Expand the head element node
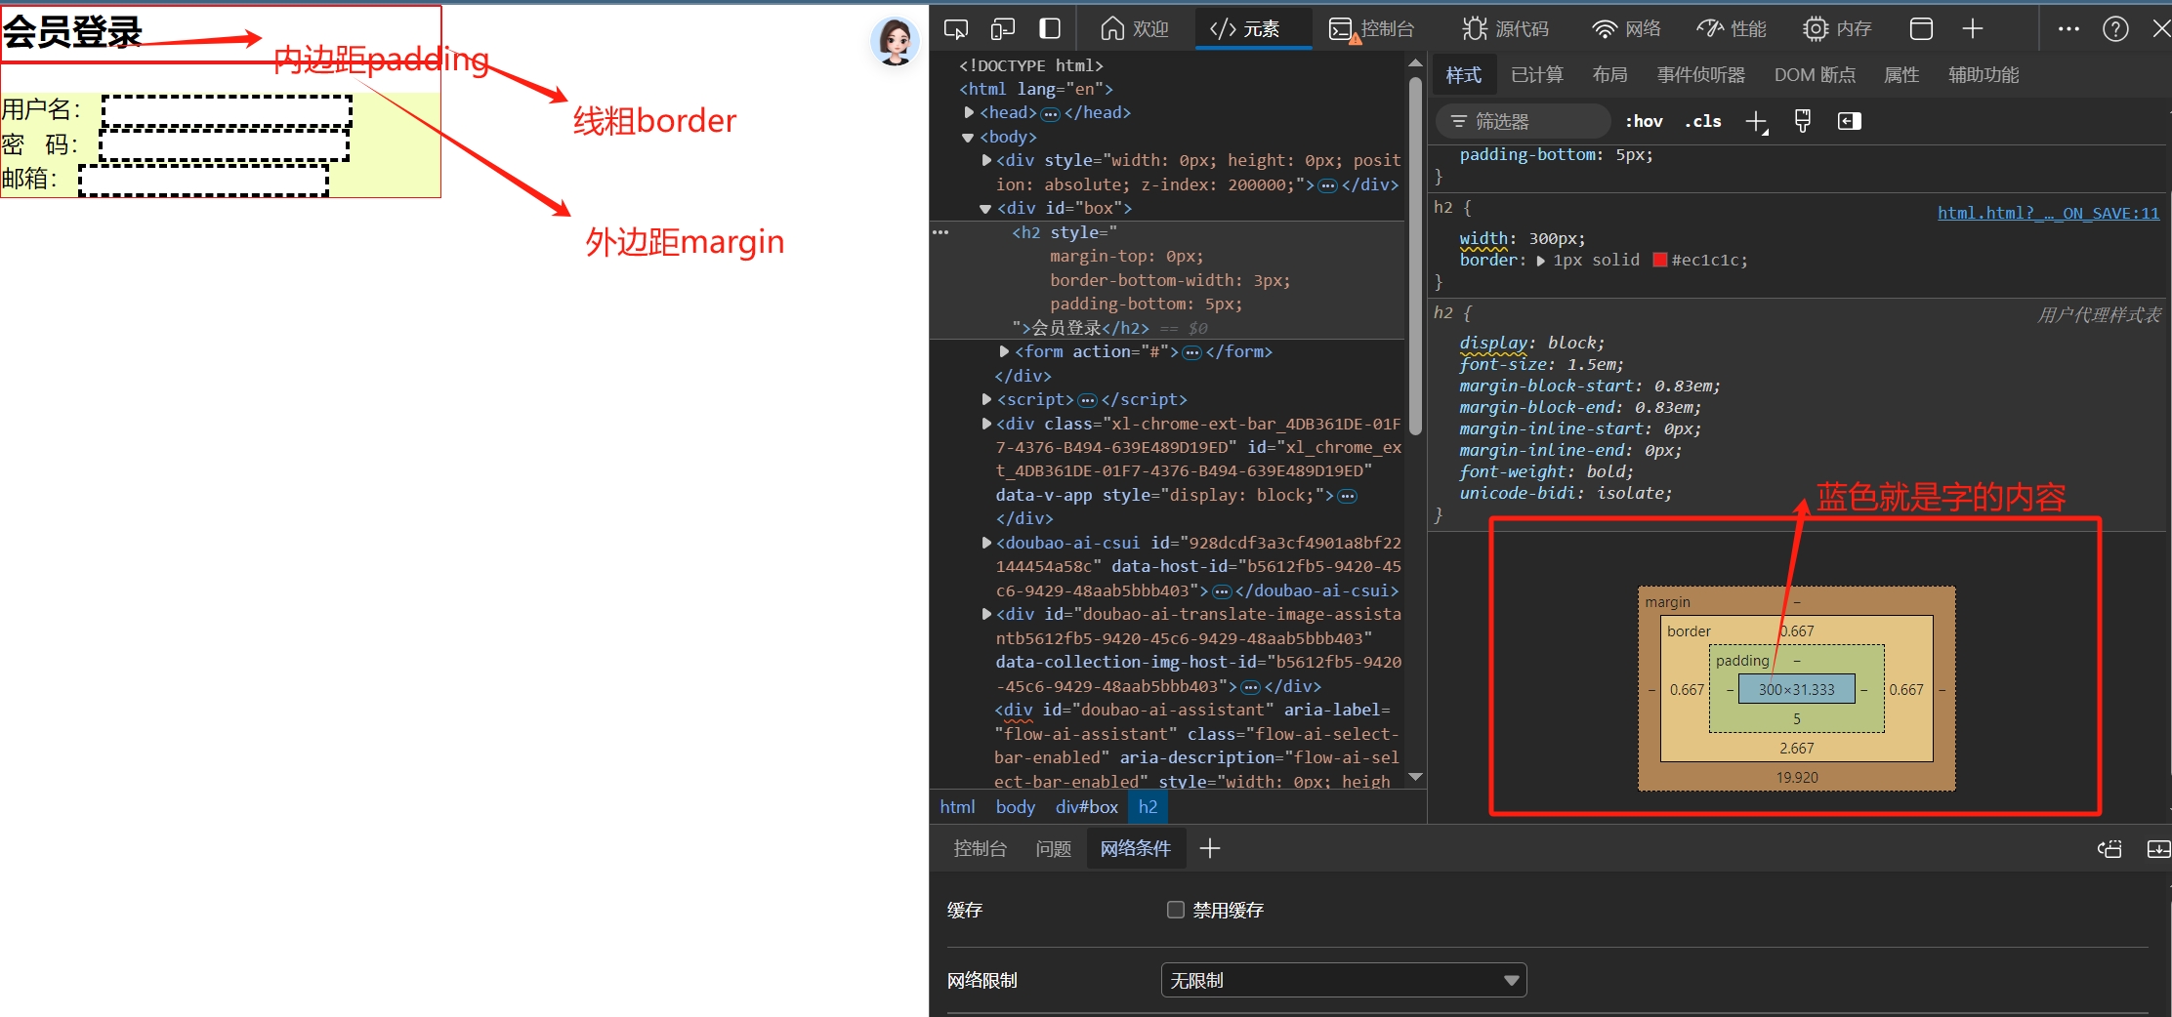 969,113
